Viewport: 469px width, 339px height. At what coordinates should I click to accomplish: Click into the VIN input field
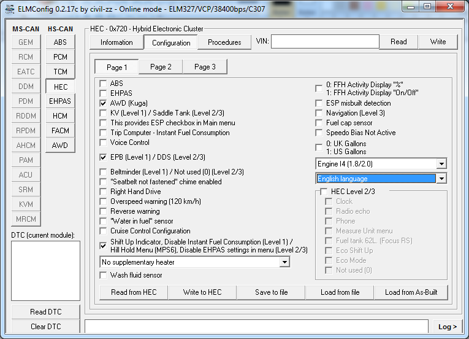tap(325, 42)
